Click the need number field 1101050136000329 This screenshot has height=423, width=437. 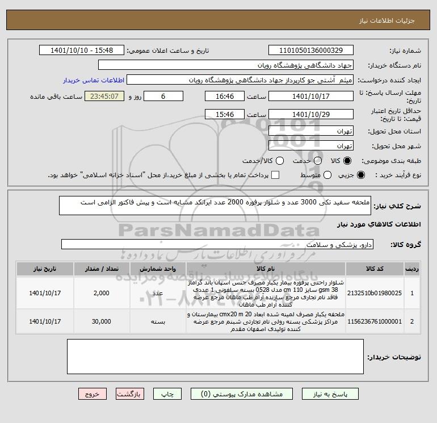(311, 51)
